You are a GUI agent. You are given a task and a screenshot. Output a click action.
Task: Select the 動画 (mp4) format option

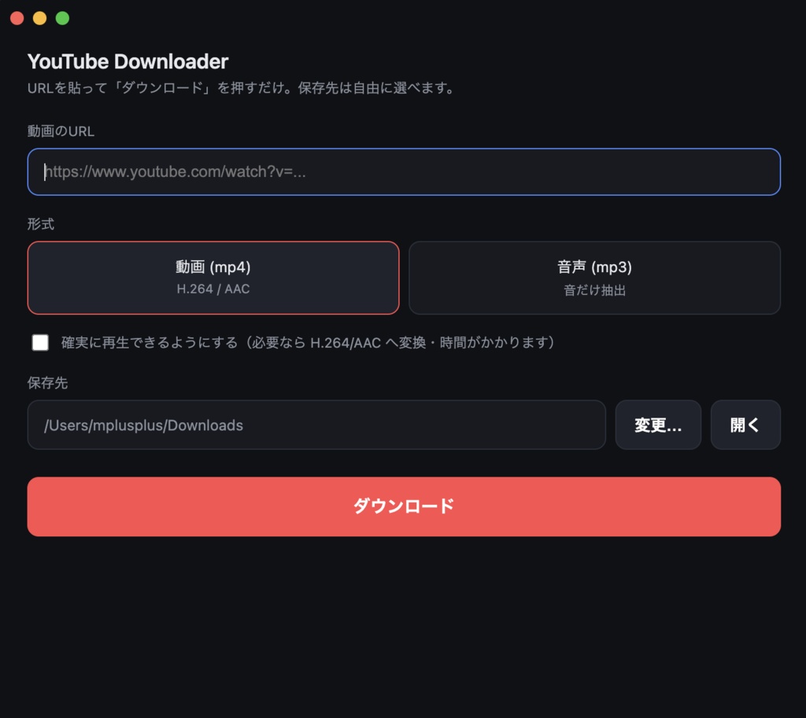point(213,278)
